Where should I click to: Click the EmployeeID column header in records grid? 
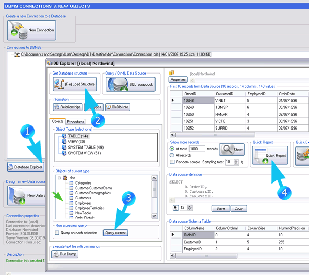click(261, 94)
